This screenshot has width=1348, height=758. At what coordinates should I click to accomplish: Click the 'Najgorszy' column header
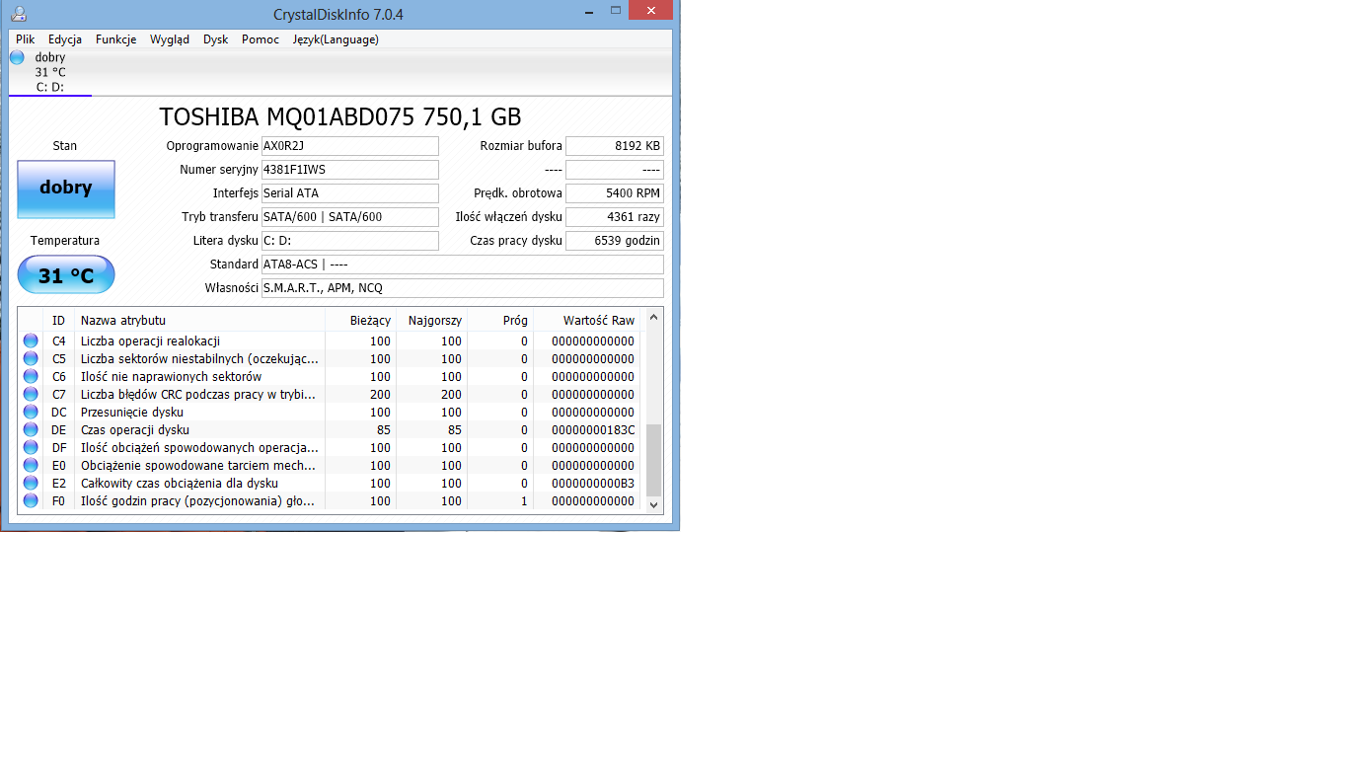click(431, 320)
